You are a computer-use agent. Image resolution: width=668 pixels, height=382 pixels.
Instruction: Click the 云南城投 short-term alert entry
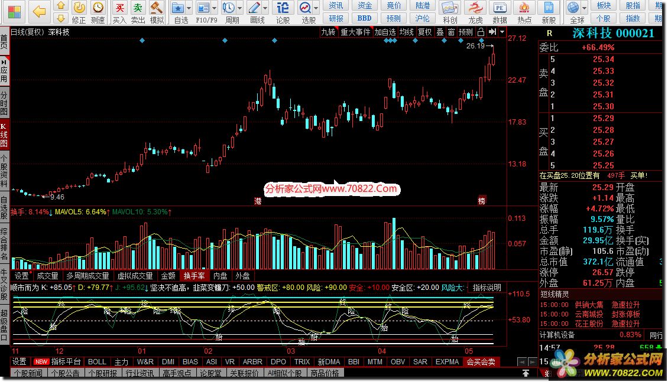[x=589, y=314]
